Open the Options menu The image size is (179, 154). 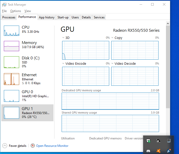16,11
